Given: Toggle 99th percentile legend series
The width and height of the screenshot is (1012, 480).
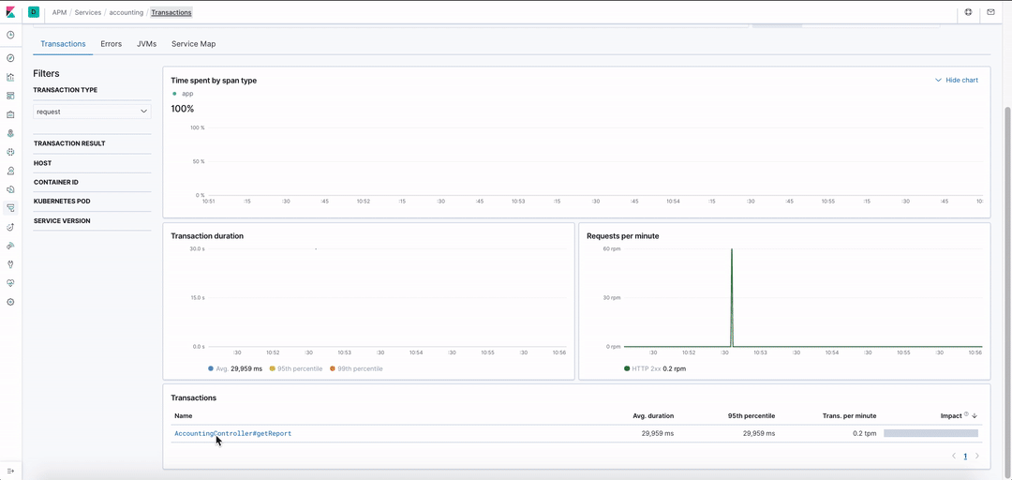Looking at the screenshot, I should tap(356, 368).
